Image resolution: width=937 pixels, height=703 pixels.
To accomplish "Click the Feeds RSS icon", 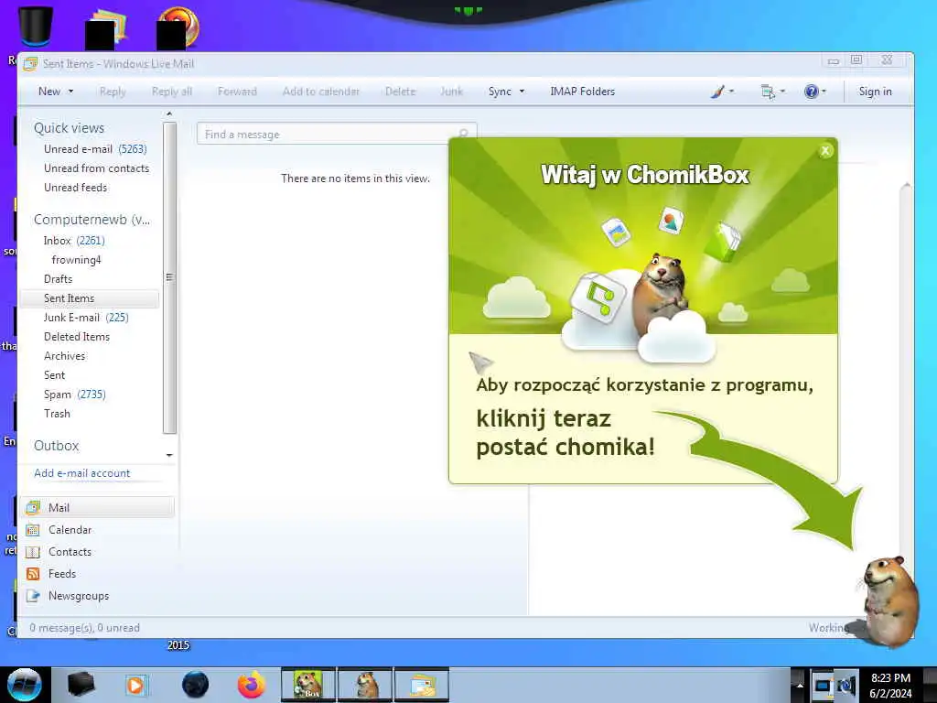I will [x=33, y=574].
